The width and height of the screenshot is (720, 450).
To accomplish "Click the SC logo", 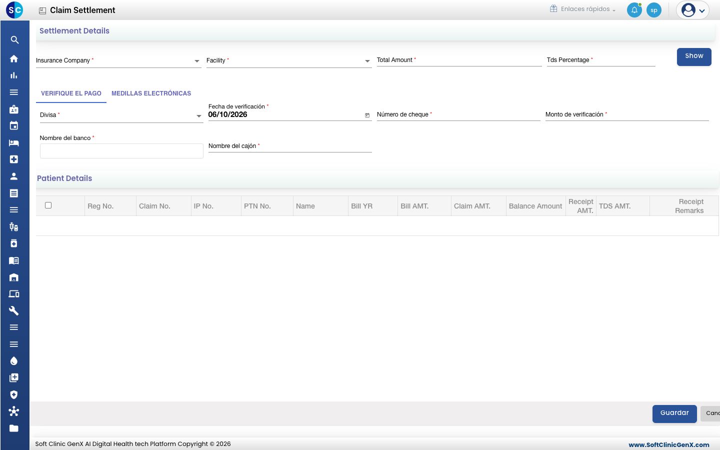I will [x=14, y=10].
